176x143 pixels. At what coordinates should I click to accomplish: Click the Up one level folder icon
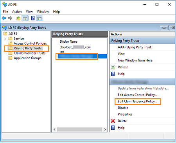(18, 18)
